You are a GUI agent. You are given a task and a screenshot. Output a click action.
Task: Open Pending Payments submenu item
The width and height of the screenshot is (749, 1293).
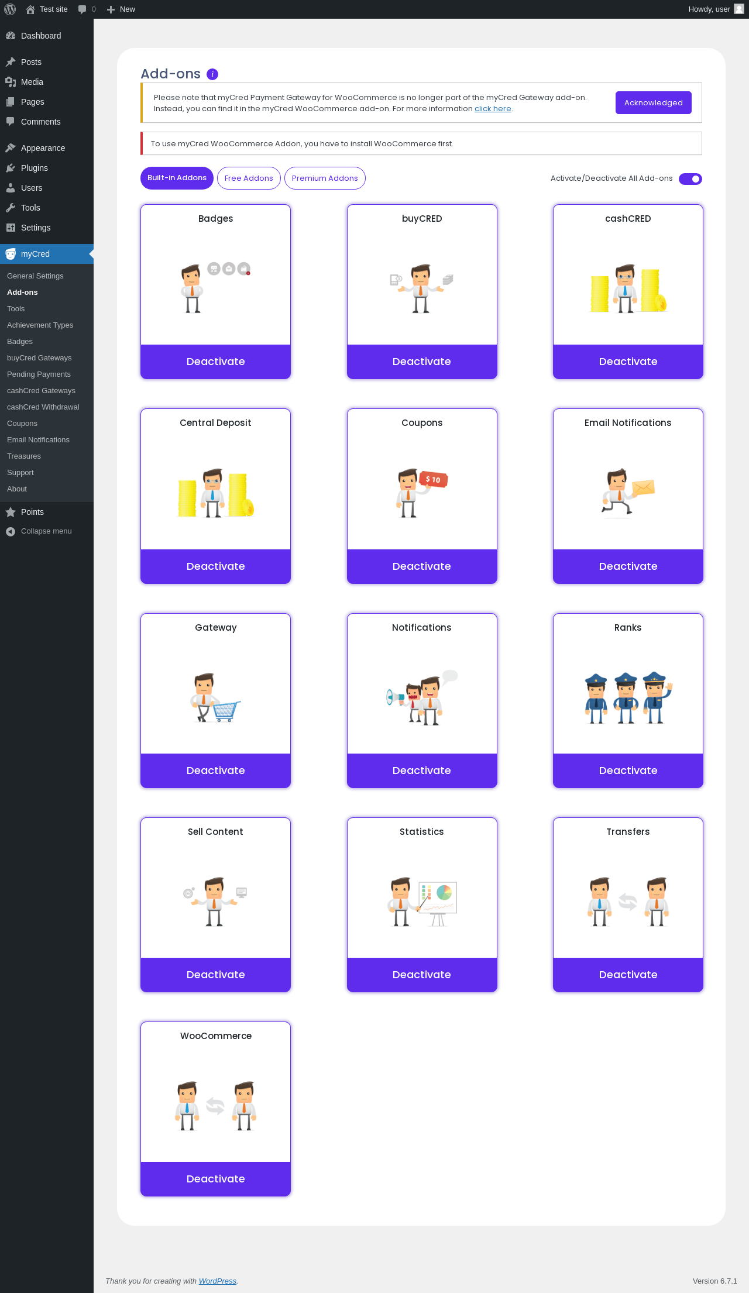click(x=39, y=374)
